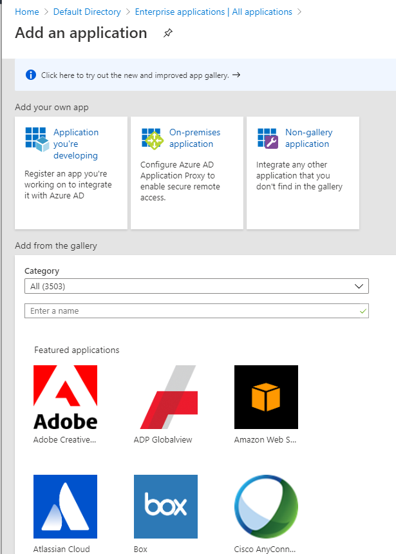Click the Featured applications heading
Screen dimensions: 396x554
click(77, 350)
